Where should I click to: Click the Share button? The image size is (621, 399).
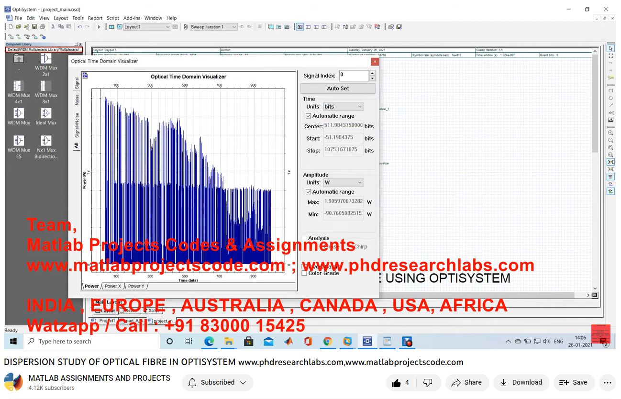[467, 382]
